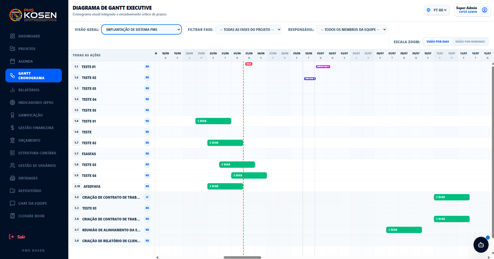Image resolution: width=494 pixels, height=259 pixels.
Task: Click the 3 Dias bar for Teste 03 row 1.8
Action: point(237,164)
